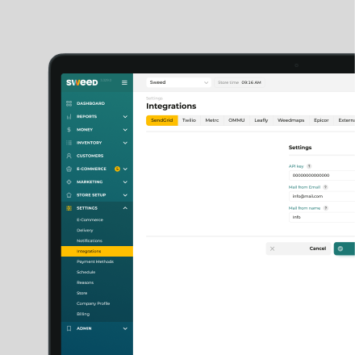The width and height of the screenshot is (355, 355).
Task: Click the API key help question icon
Action: coord(309,166)
